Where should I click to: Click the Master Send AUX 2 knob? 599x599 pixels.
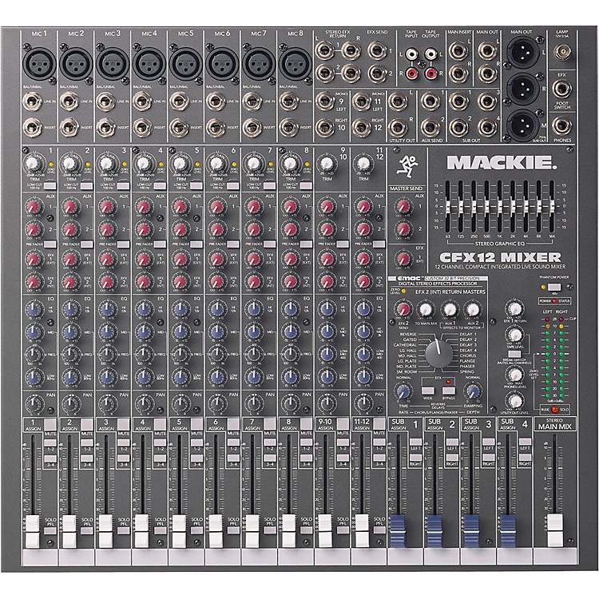tap(403, 229)
